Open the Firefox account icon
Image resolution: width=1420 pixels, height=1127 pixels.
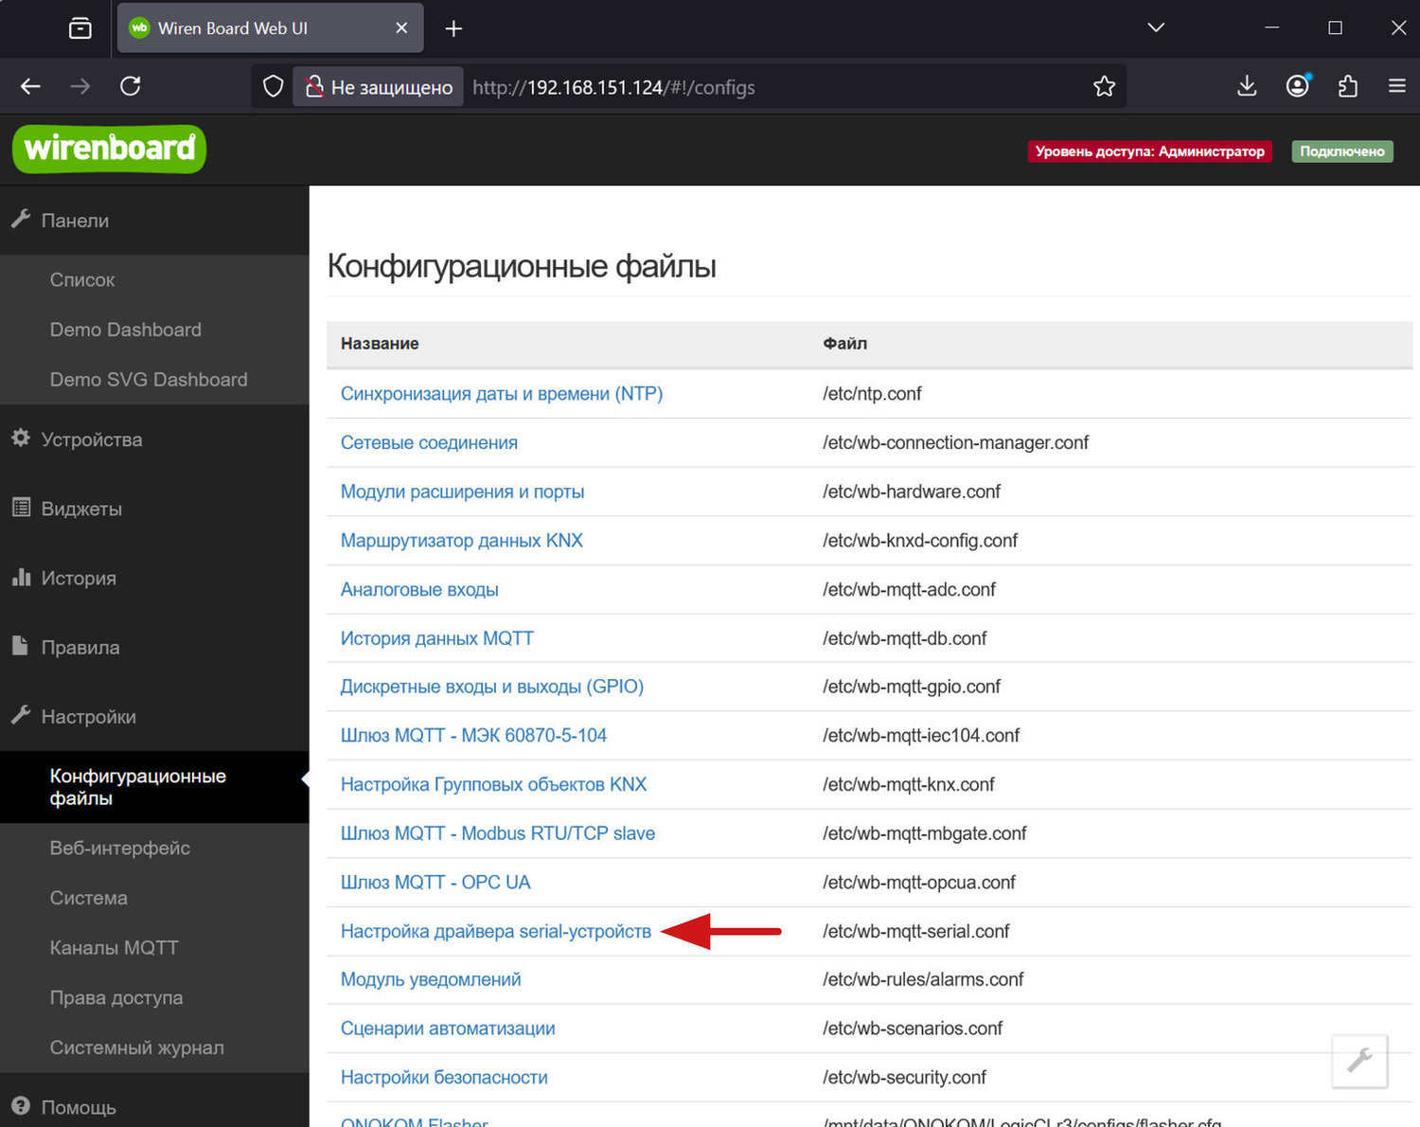[x=1297, y=86]
